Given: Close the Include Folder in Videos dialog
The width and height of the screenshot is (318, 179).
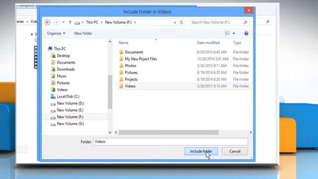Looking at the screenshot, I should pyautogui.click(x=249, y=10).
